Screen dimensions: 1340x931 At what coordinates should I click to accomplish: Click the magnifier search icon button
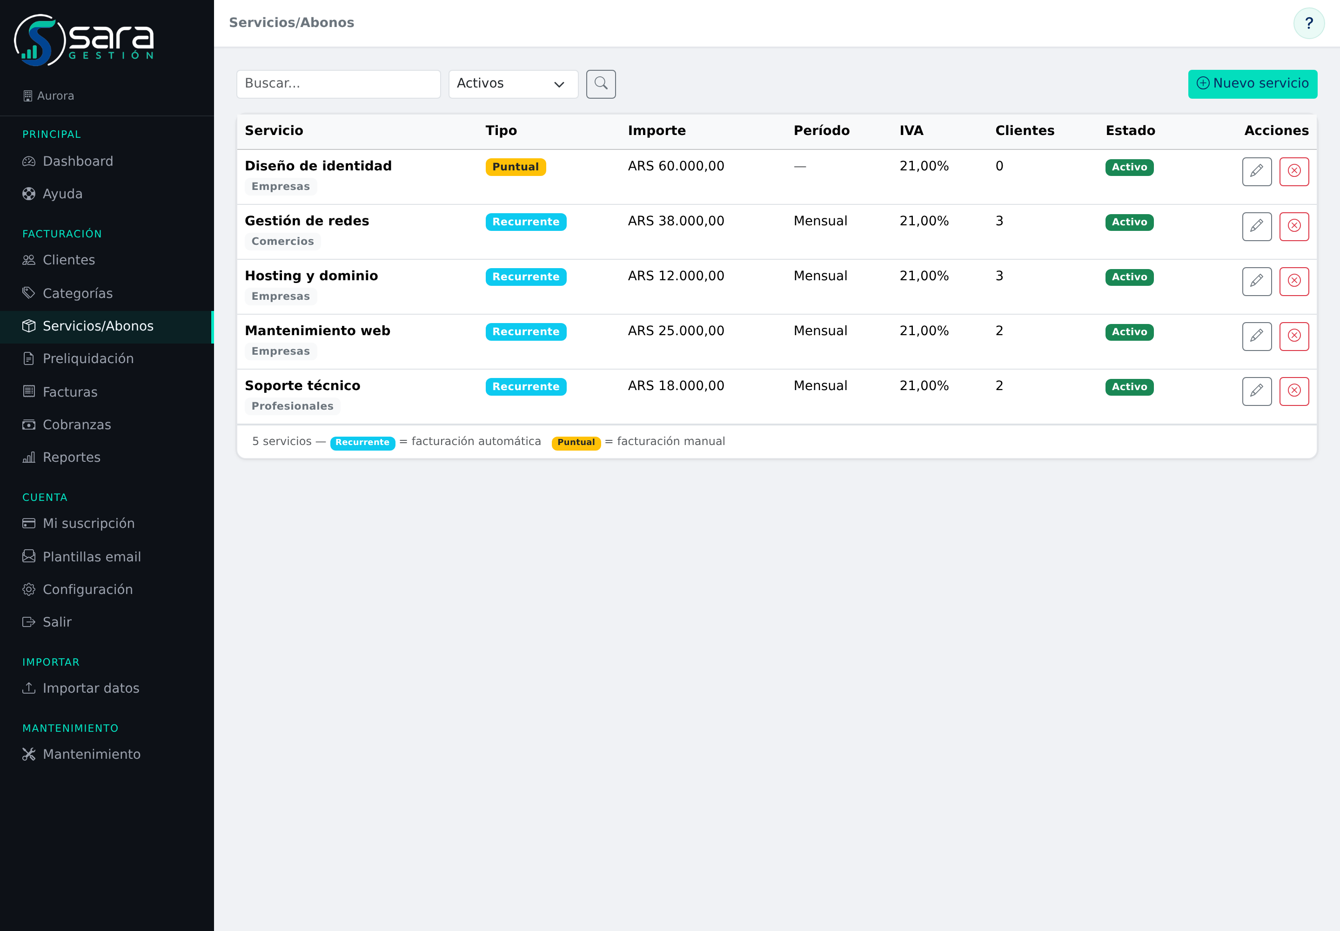point(601,84)
